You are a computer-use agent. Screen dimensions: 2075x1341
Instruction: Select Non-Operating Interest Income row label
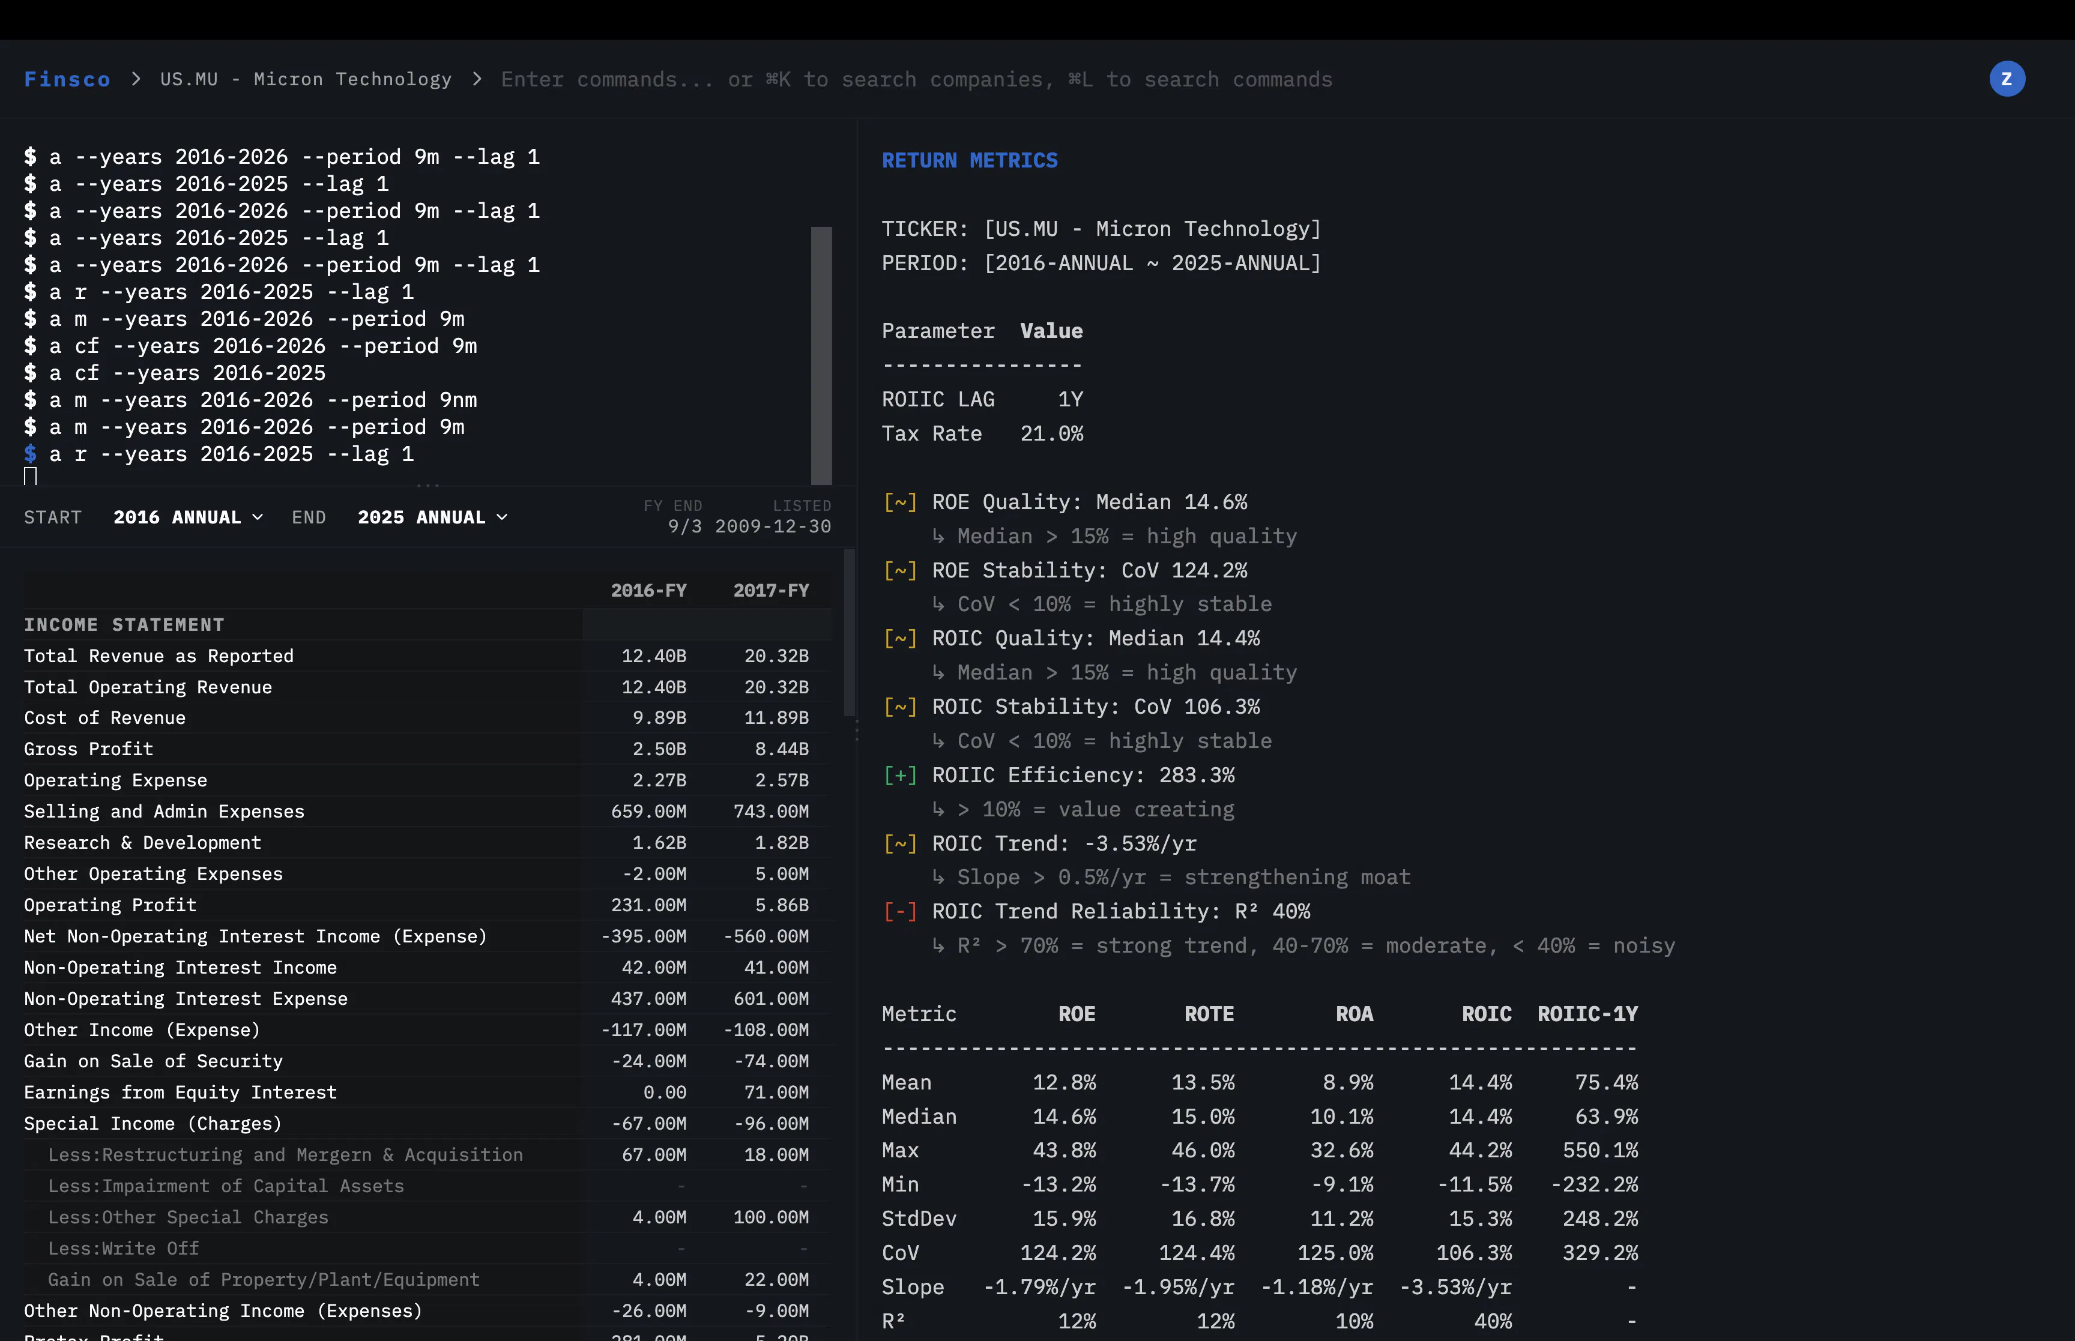180,968
